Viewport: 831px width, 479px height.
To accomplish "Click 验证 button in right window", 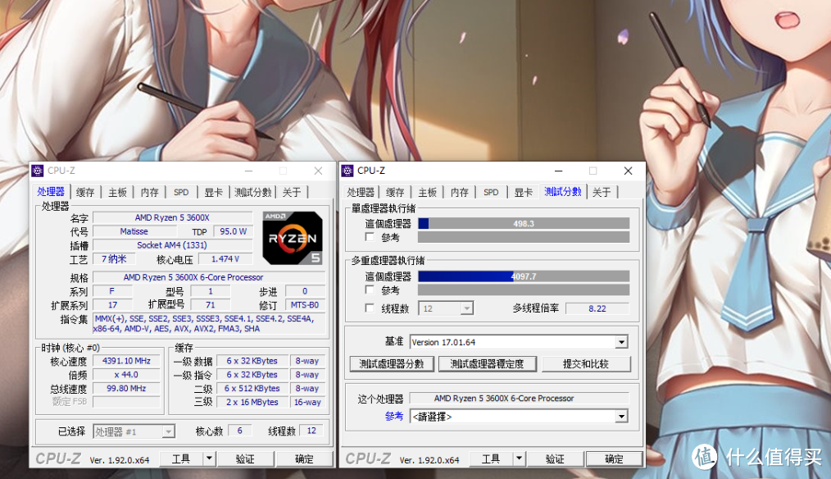I will click(x=556, y=458).
